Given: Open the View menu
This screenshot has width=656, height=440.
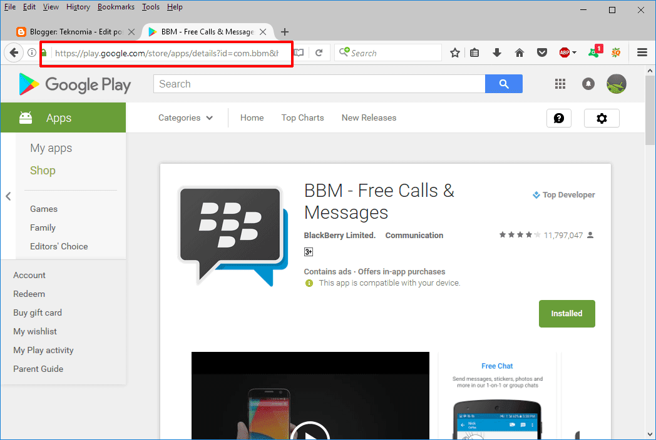Looking at the screenshot, I should pos(51,7).
